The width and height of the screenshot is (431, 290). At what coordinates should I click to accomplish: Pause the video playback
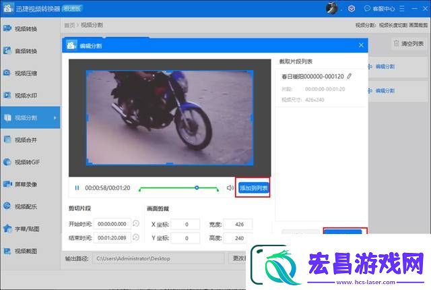coord(77,188)
